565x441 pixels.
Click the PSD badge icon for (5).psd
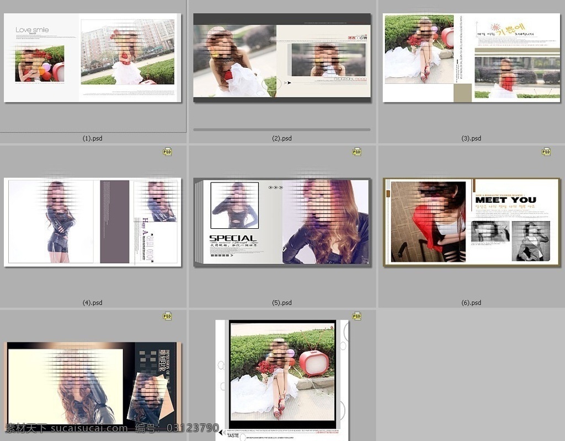357,152
